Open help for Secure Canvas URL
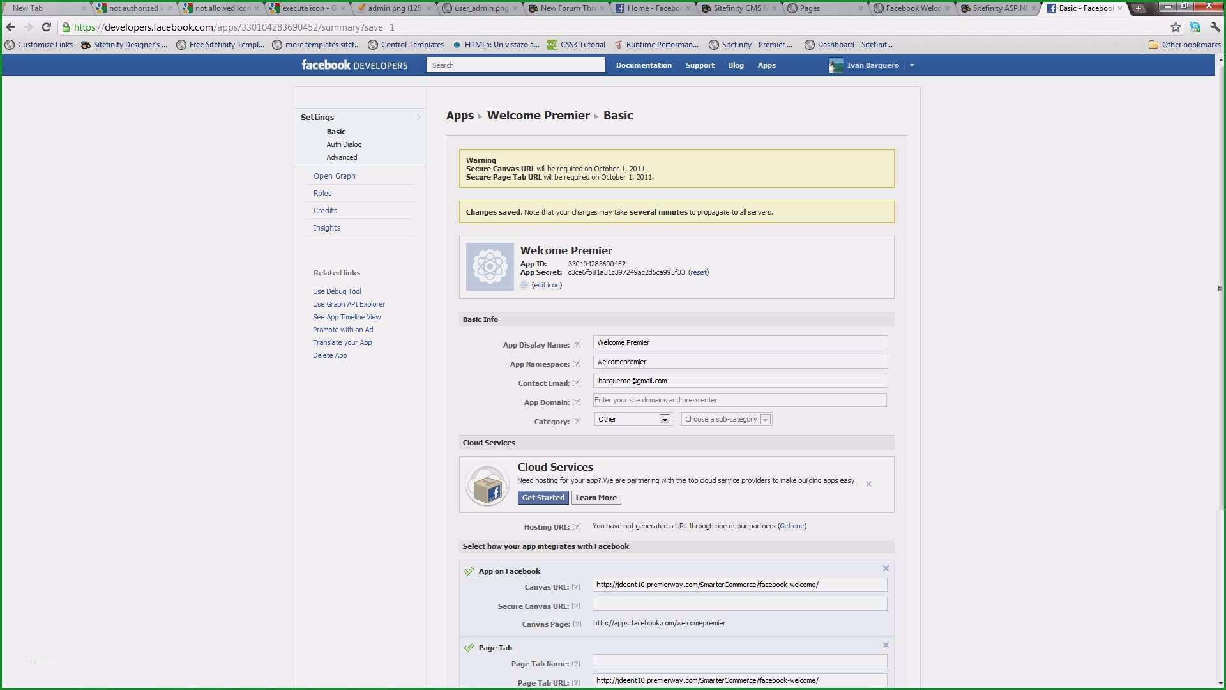Viewport: 1226px width, 690px height. click(x=576, y=606)
